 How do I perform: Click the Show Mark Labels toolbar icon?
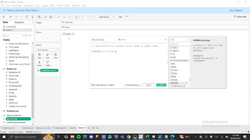click(x=89, y=17)
